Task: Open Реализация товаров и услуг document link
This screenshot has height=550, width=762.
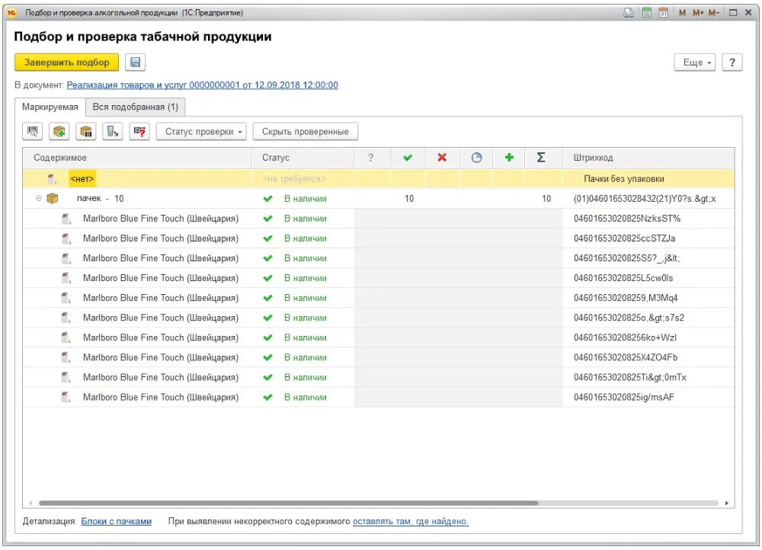Action: tap(202, 85)
